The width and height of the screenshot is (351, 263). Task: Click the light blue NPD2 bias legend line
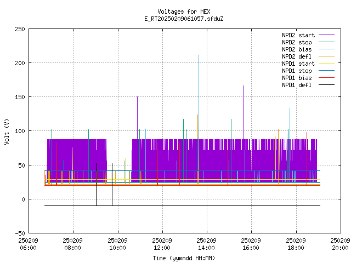327,49
